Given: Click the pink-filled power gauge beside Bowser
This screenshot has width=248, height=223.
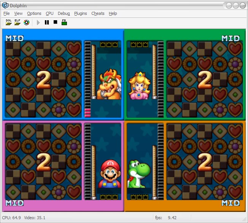Looking at the screenshot, I should [87, 79].
